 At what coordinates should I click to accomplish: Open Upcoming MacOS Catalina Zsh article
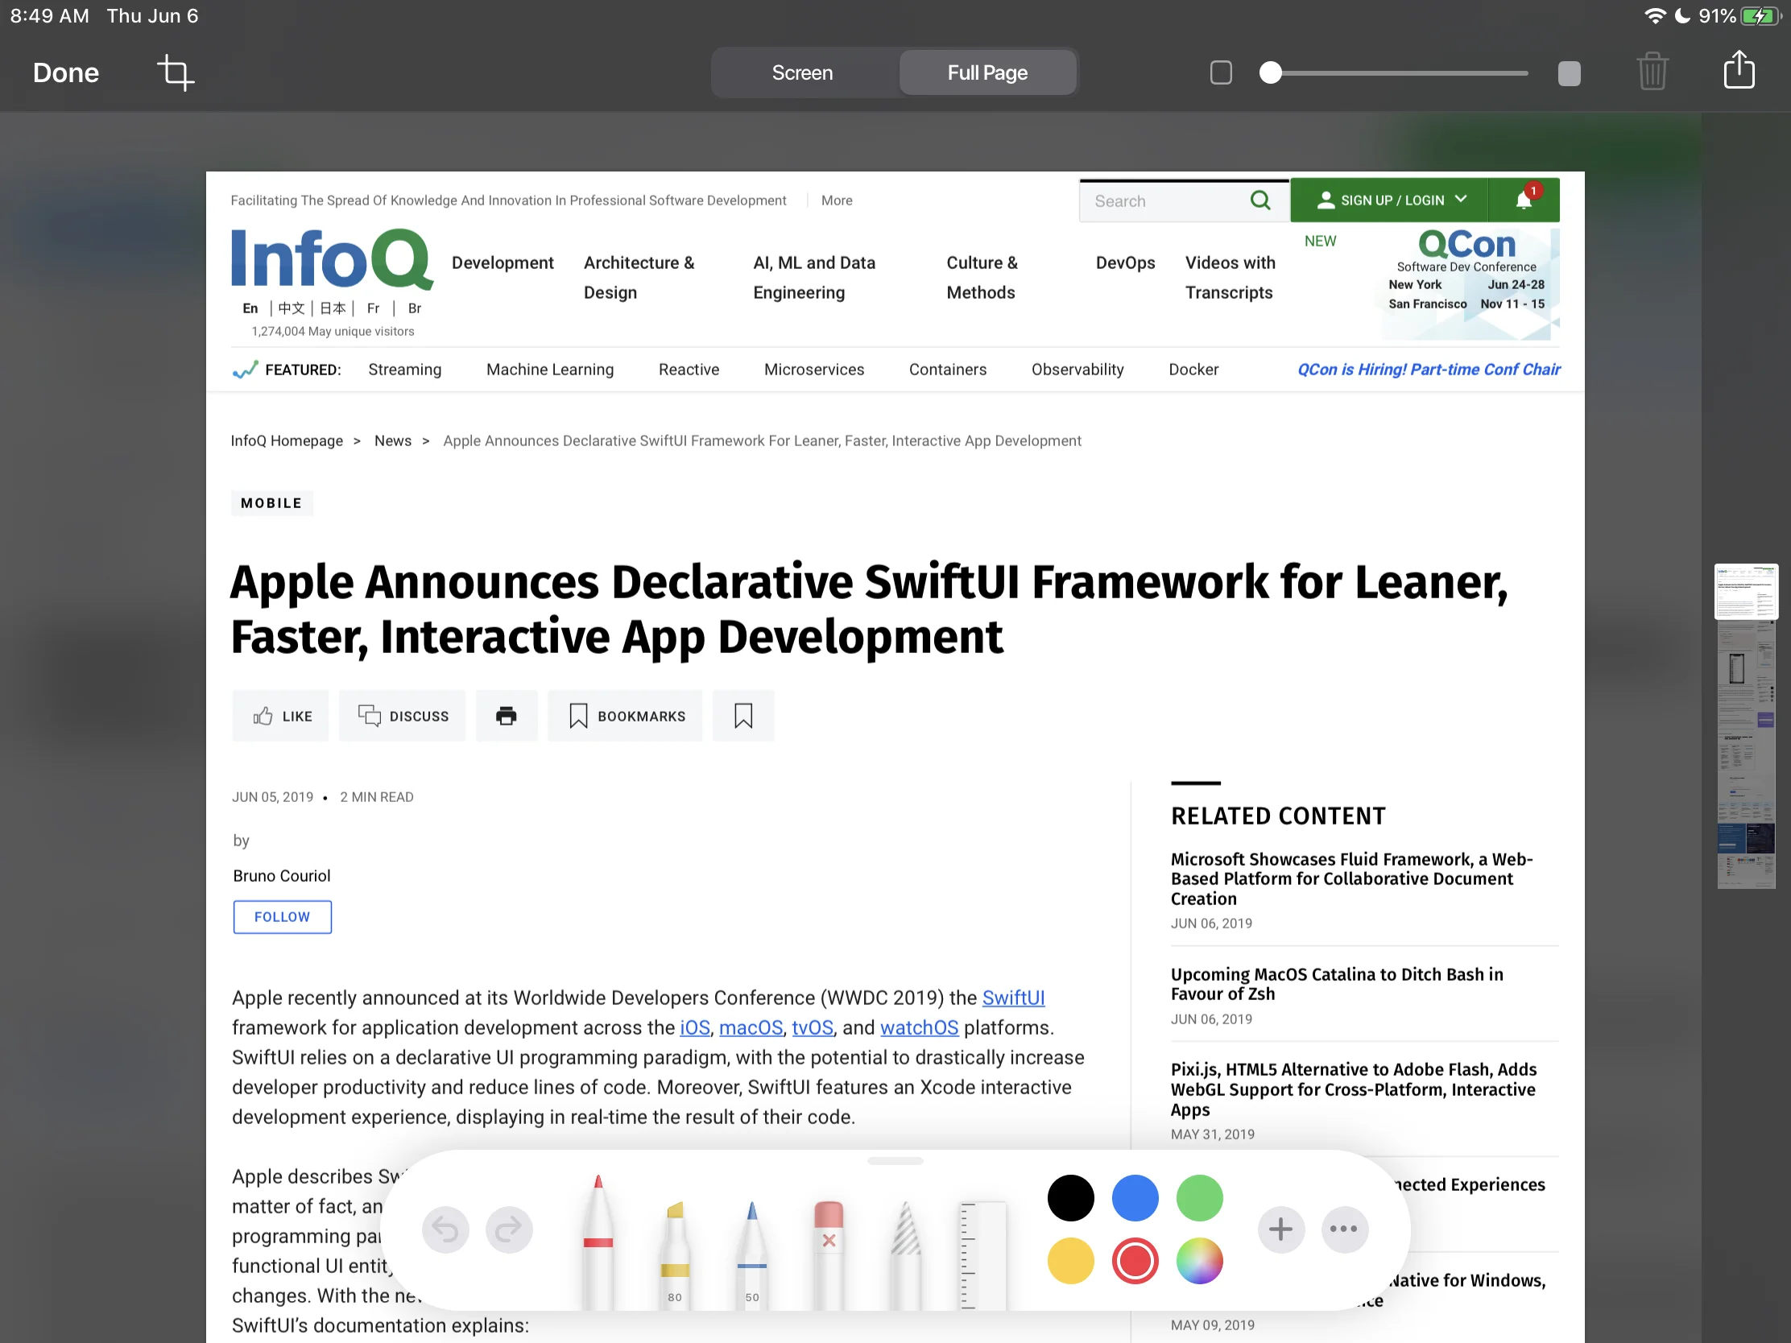point(1337,984)
